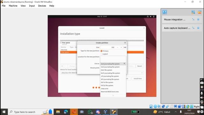Click the notification center speech-bubble icon
The width and height of the screenshot is (204, 115).
click(x=165, y=12)
